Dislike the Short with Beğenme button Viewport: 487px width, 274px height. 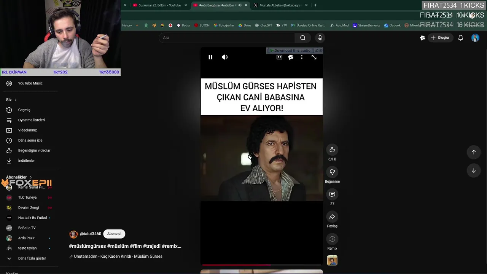pos(332,172)
